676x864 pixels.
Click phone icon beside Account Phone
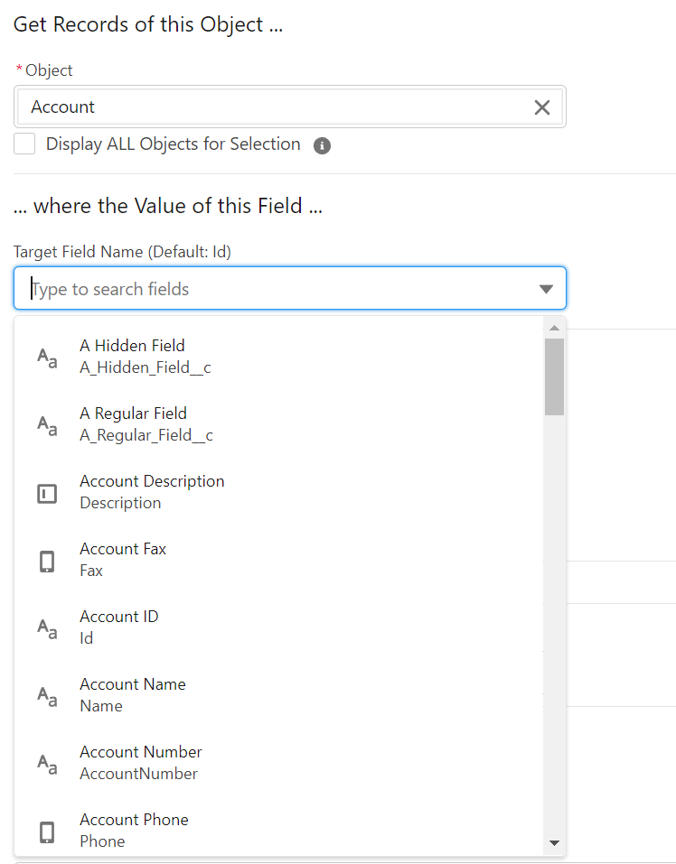pos(47,831)
